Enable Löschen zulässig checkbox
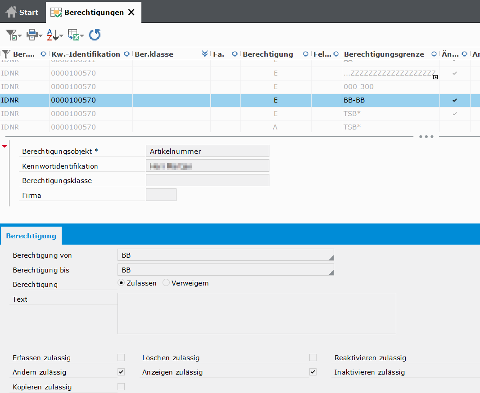The height and width of the screenshot is (393, 480). (x=313, y=357)
